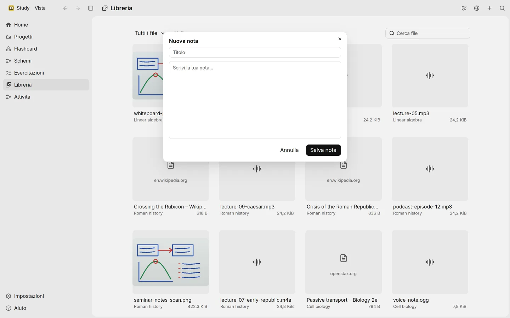Toggle the sidebar panel icon

click(x=91, y=8)
